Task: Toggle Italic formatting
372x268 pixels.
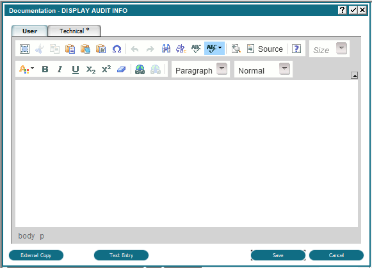Action: [x=60, y=69]
